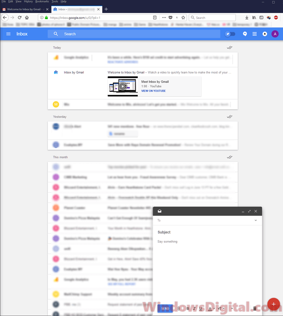Toggle bold formatting in compose
Screen dimensions: 283x316
pos(188,309)
